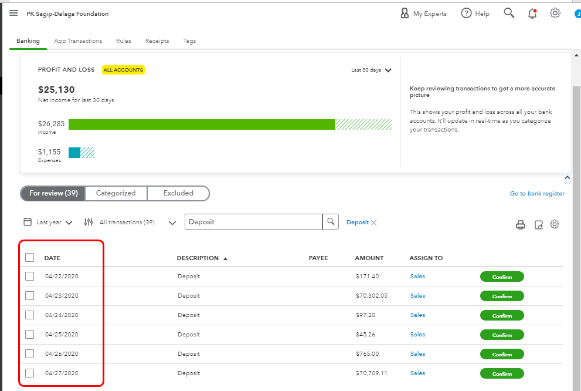Click Sales link for 04/25/2020 row
Viewport: 581px width, 391px height.
click(417, 334)
